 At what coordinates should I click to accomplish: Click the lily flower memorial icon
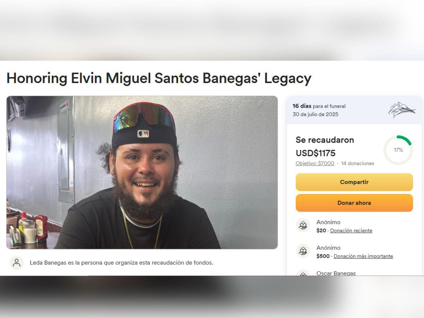tap(402, 110)
